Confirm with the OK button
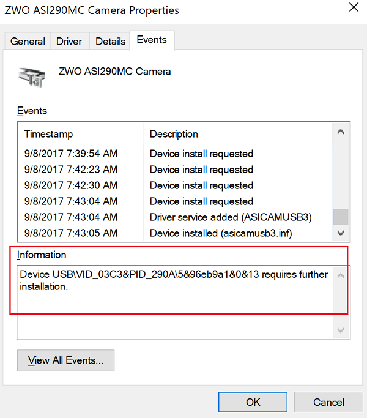The image size is (367, 418). [253, 402]
